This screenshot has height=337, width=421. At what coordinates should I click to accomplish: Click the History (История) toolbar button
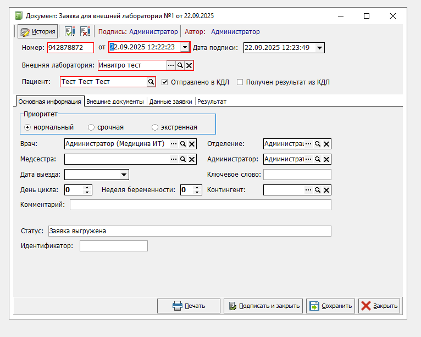click(x=38, y=32)
